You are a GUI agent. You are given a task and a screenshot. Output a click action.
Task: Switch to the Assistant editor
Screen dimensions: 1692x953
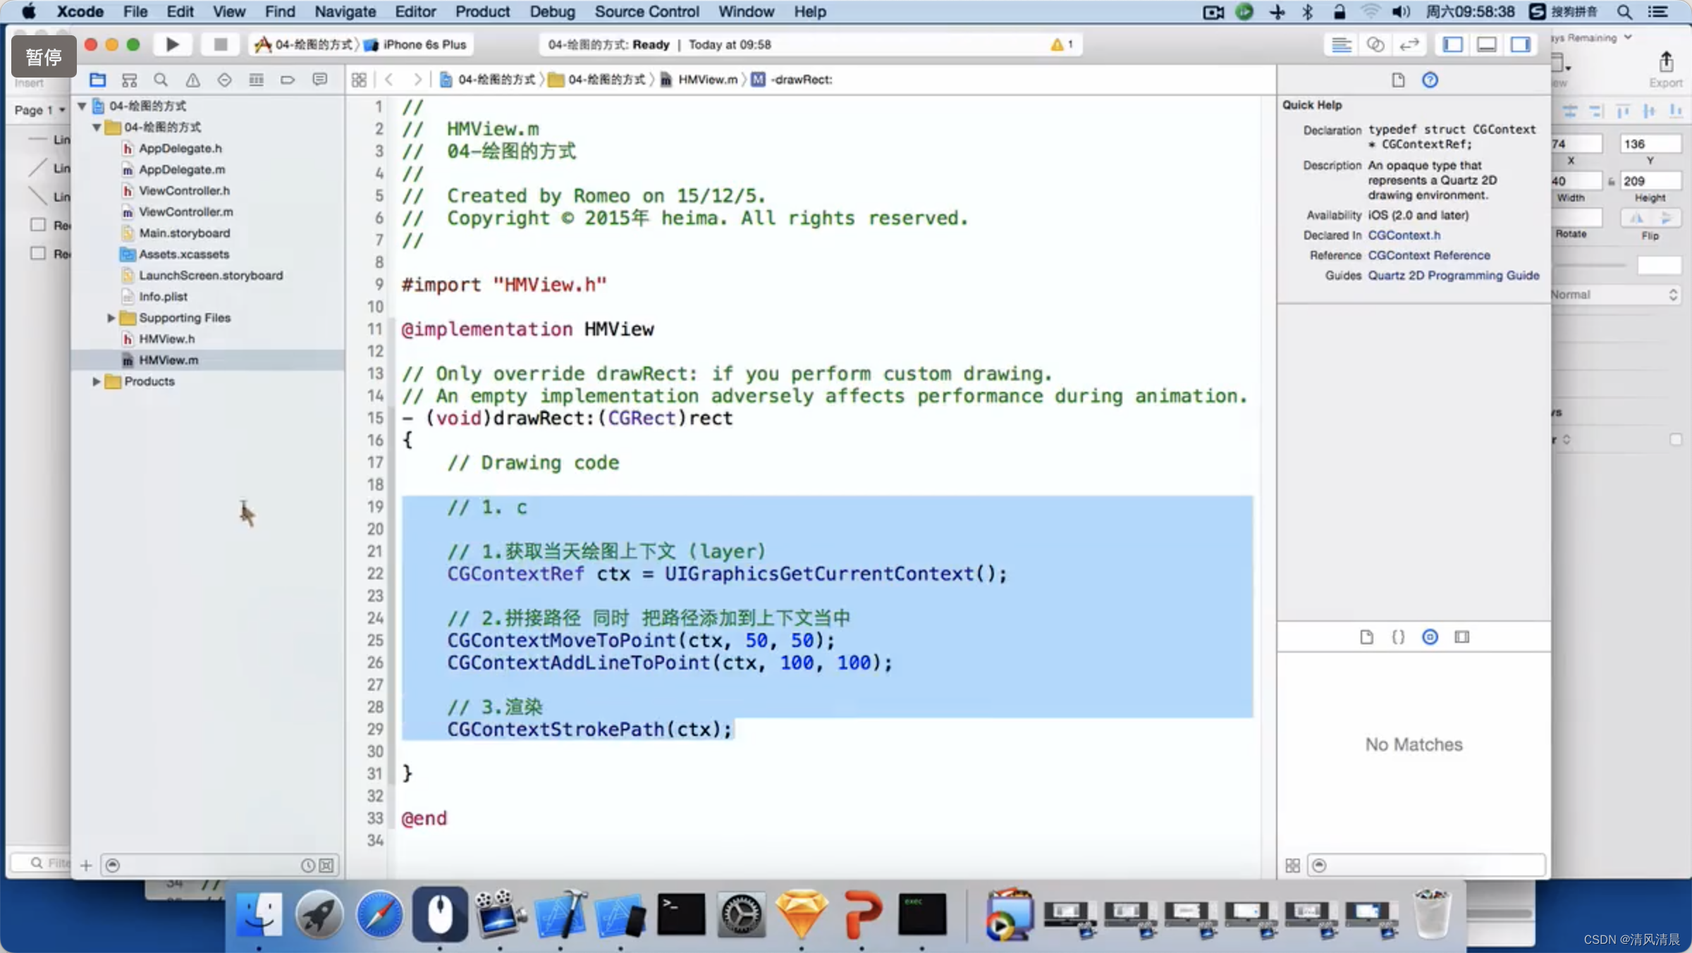pos(1375,44)
